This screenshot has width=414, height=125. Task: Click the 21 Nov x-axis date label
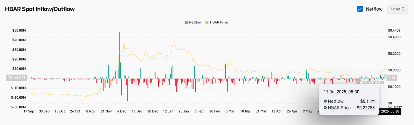(106, 111)
